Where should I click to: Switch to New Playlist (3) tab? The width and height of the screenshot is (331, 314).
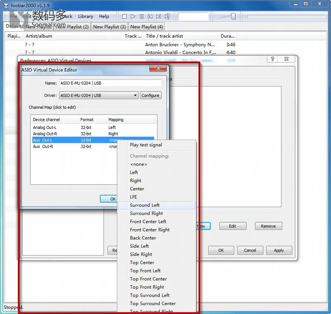click(x=109, y=27)
